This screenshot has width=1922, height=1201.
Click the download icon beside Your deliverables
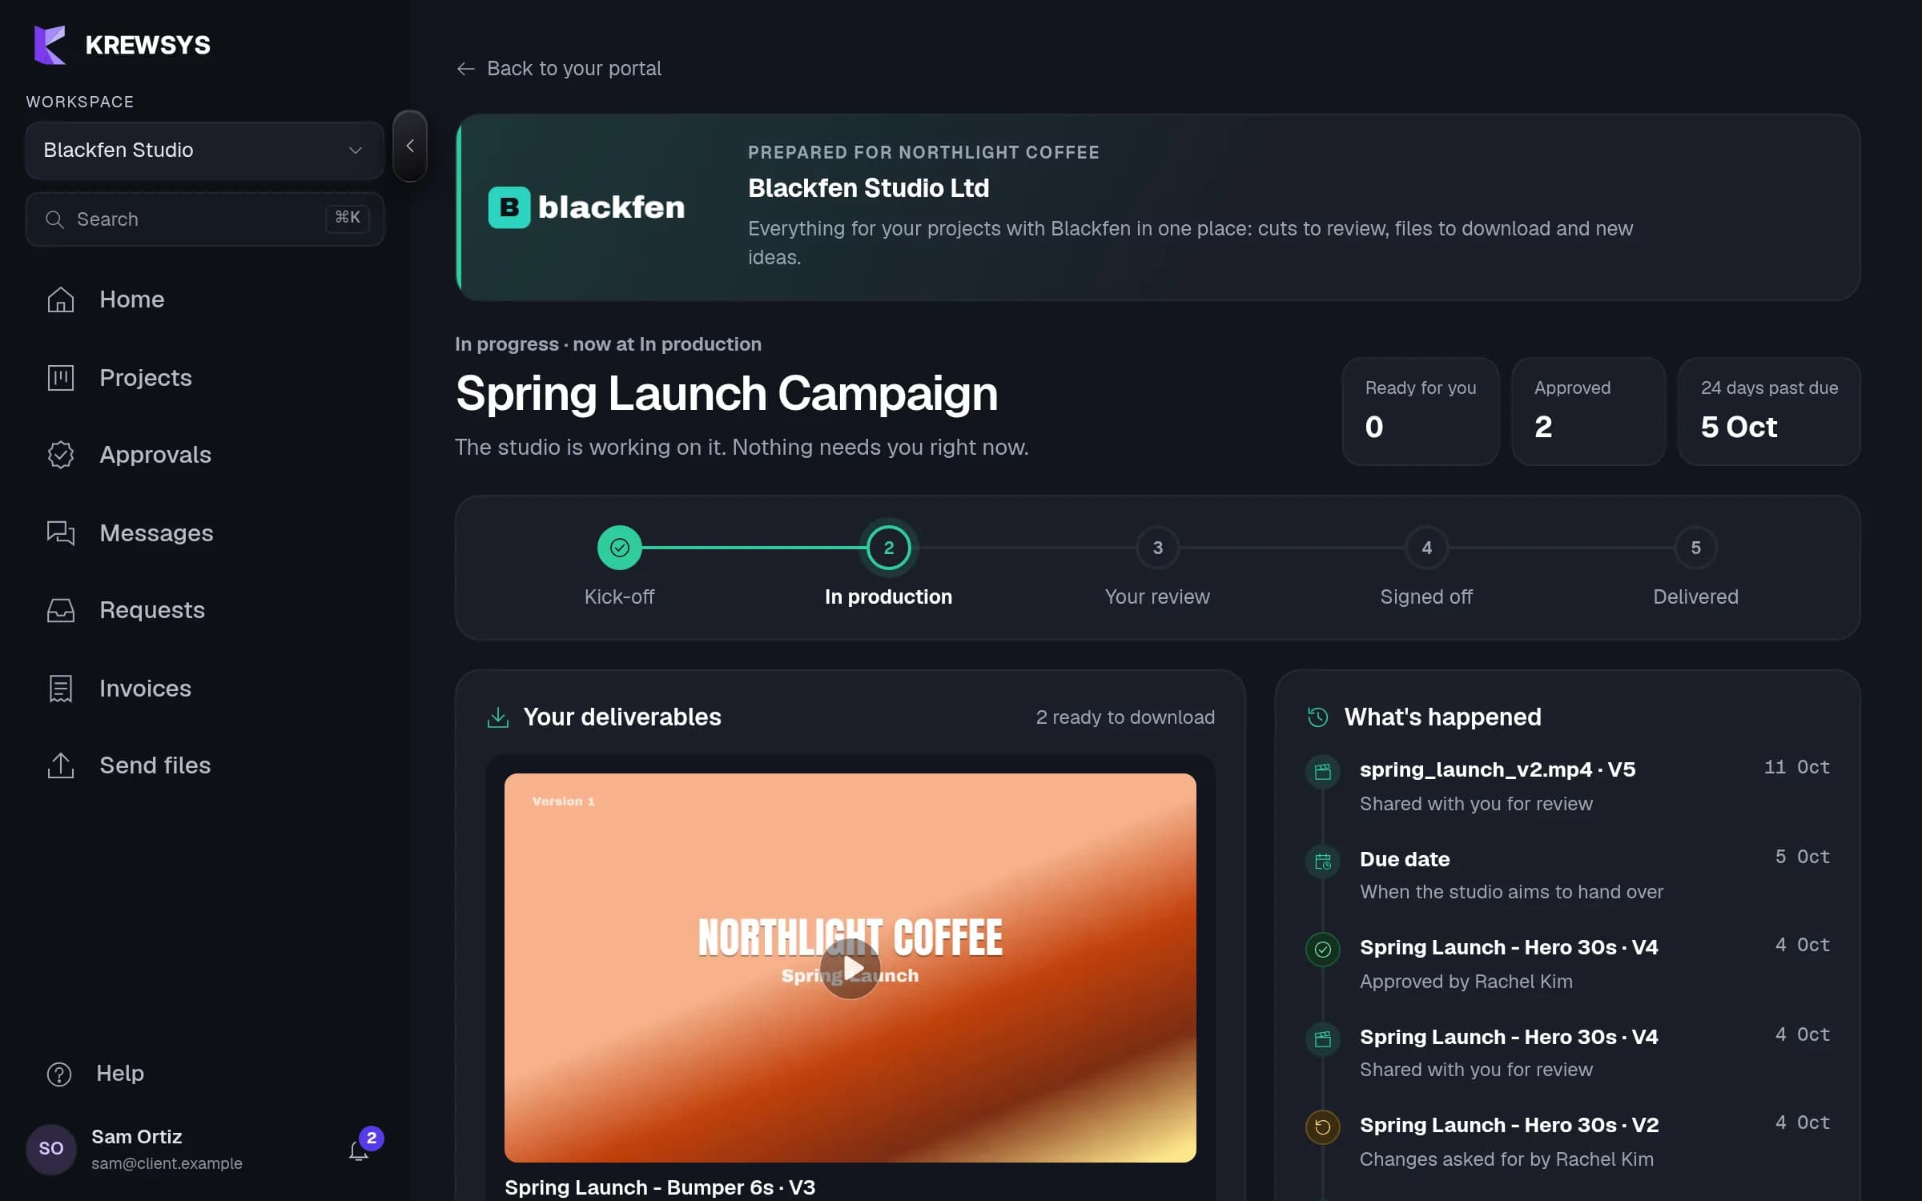click(x=498, y=717)
